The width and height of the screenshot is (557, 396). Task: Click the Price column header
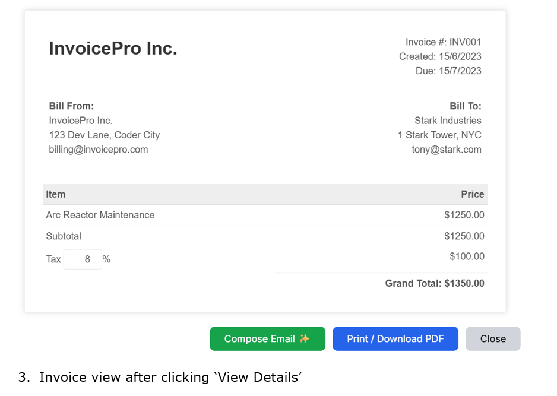473,194
